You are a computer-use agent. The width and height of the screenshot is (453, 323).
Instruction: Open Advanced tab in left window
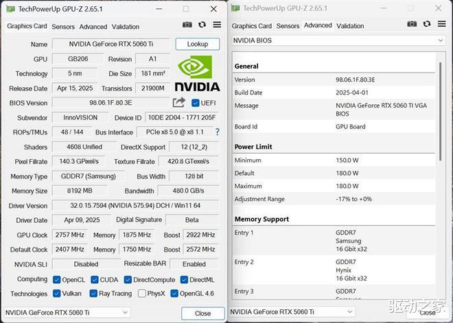93,27
